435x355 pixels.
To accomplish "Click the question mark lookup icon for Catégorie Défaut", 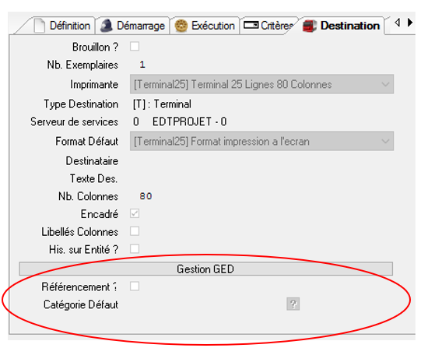I will [293, 304].
